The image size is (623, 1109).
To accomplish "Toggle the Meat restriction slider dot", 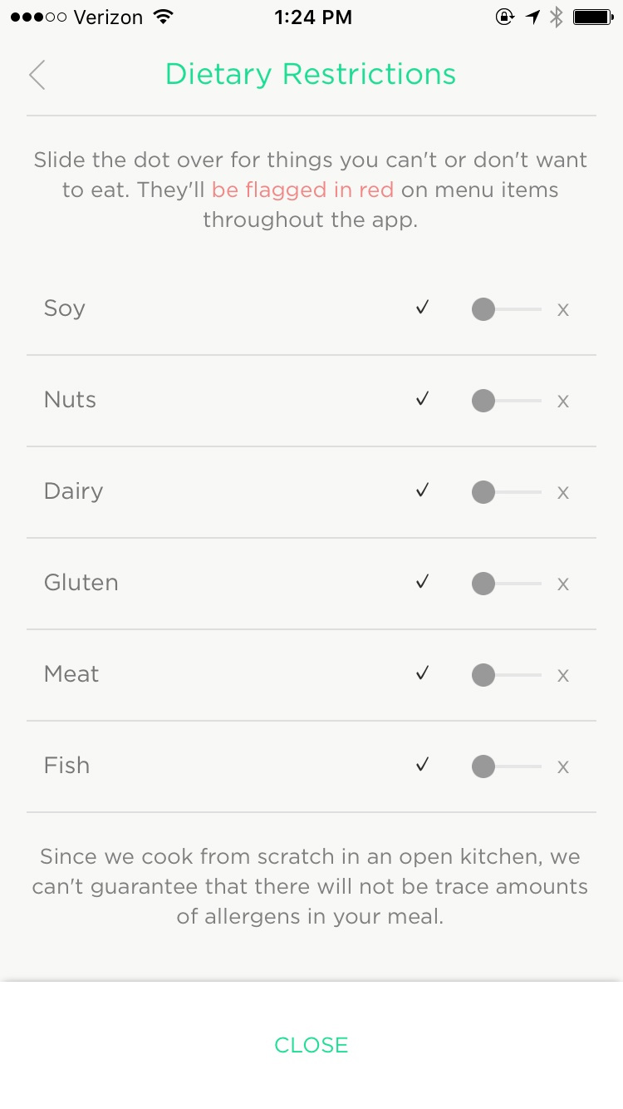I will (x=483, y=676).
